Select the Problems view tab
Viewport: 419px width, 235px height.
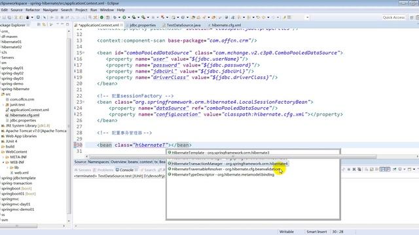pyautogui.click(x=103, y=170)
